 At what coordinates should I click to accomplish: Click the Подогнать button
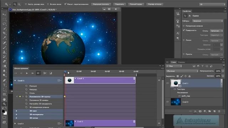point(120,4)
